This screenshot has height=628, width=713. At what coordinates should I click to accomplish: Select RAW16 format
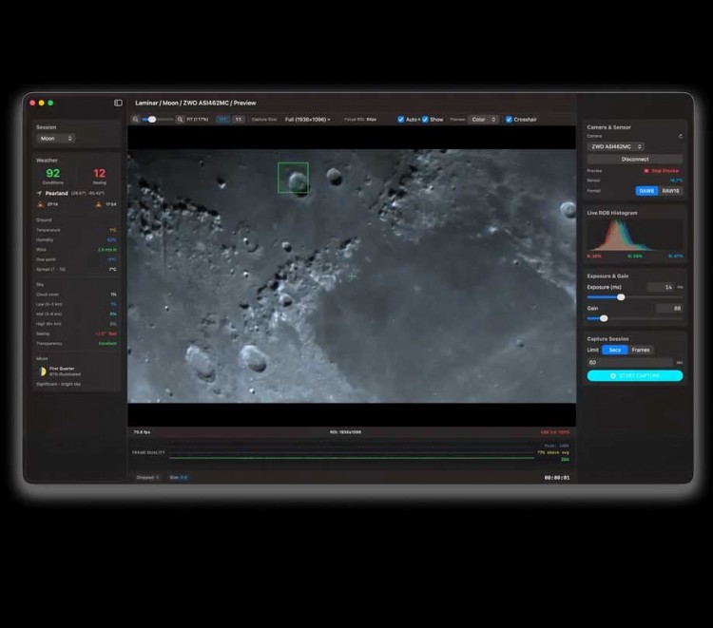click(x=670, y=191)
